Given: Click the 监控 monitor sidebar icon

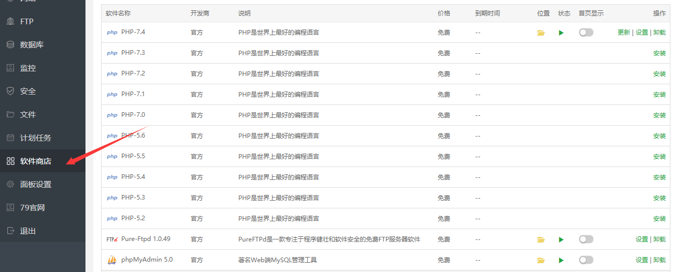Looking at the screenshot, I should (x=10, y=68).
